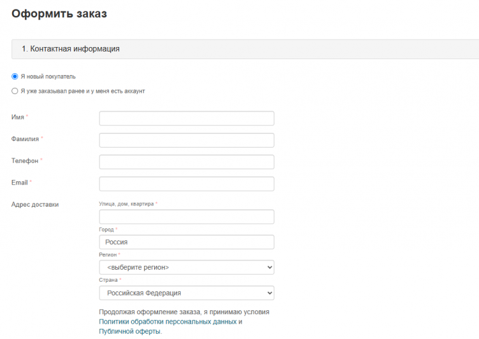
Task: Click the "Регион" label above the dropdown
Action: 108,254
